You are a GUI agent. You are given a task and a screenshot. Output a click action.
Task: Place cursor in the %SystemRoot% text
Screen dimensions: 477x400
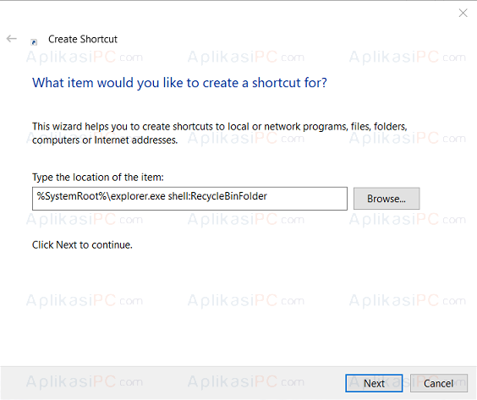pyautogui.click(x=72, y=196)
